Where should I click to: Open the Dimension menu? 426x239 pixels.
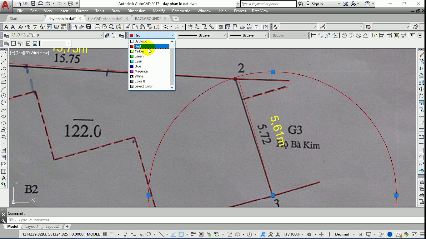pos(136,11)
